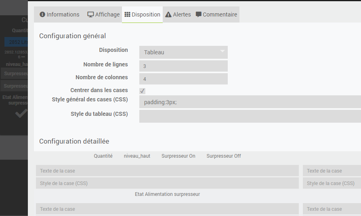Switch to the Affichage tab
The height and width of the screenshot is (216, 361).
103,14
